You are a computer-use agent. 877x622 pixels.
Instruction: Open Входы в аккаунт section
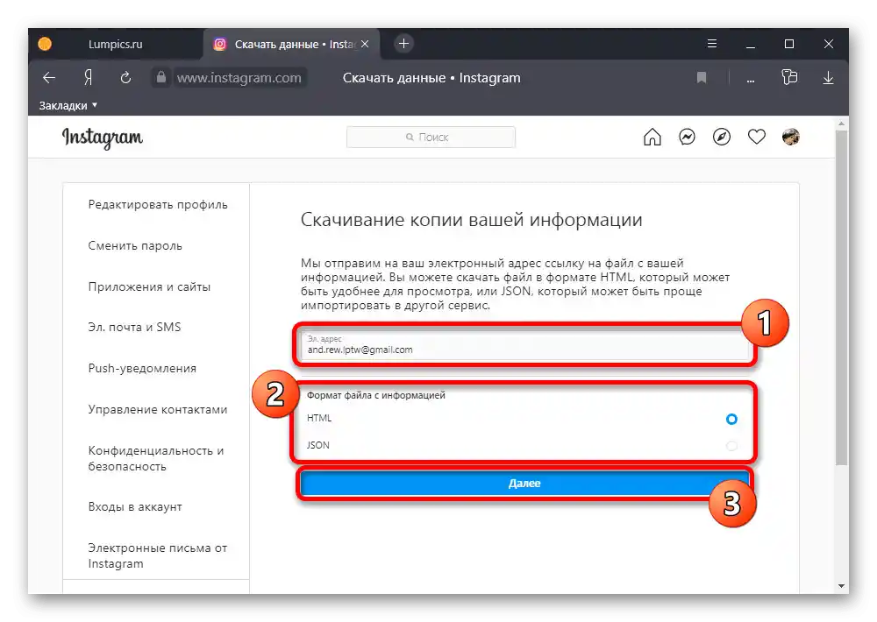pos(135,507)
